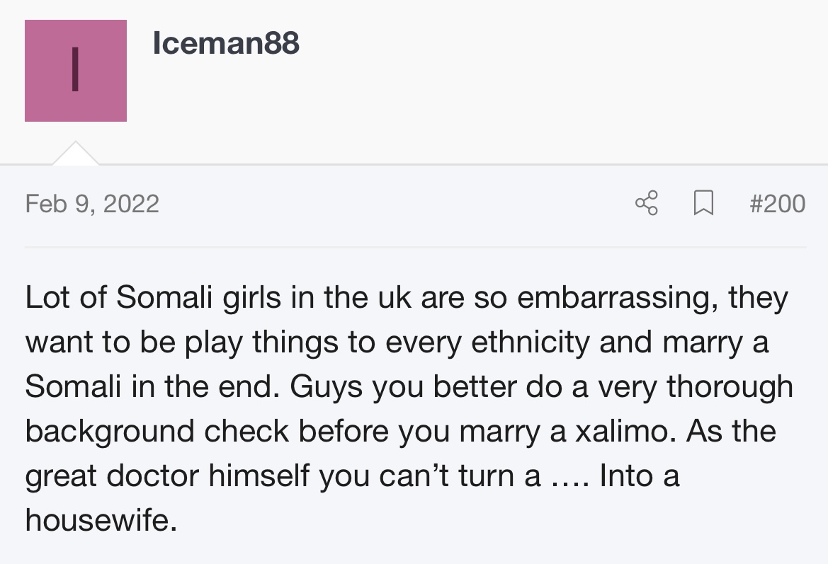
Task: Toggle the bookmark on Iceman88's post
Action: 703,203
